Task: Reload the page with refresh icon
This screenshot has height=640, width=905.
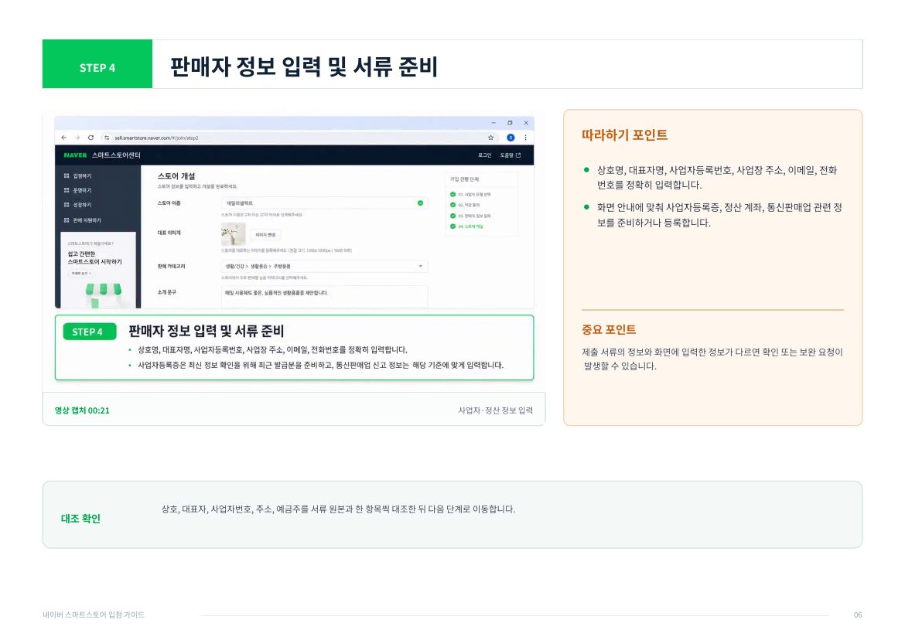Action: [x=90, y=138]
